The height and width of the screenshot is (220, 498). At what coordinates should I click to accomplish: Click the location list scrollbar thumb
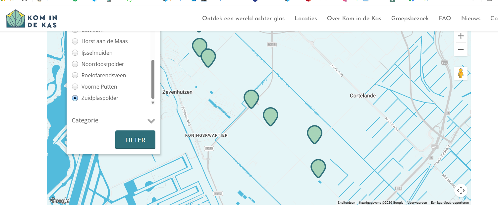coord(153,79)
